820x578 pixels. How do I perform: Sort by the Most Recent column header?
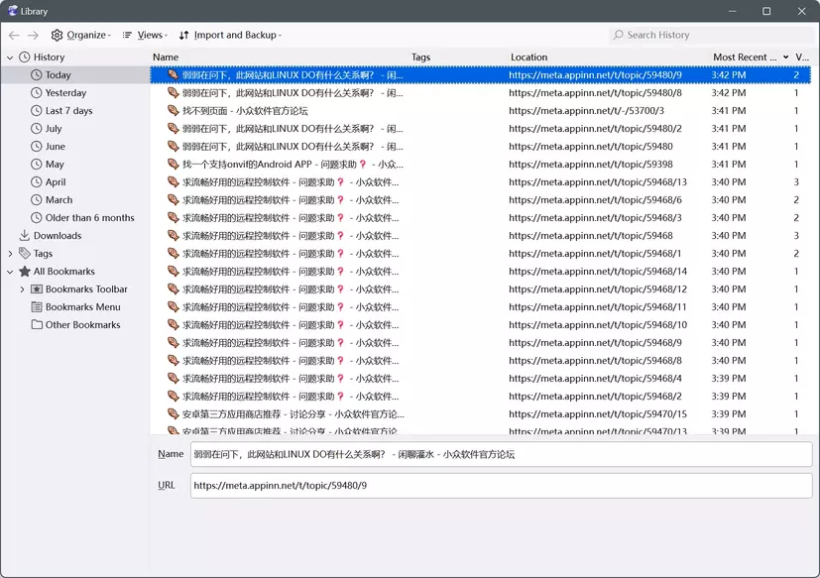coord(744,58)
